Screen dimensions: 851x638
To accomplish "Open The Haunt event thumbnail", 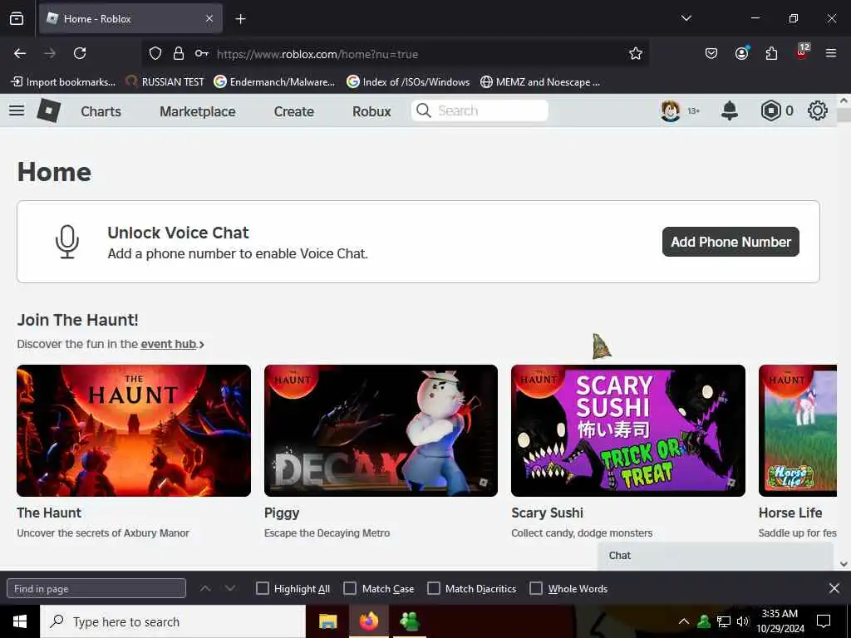I will (x=134, y=430).
